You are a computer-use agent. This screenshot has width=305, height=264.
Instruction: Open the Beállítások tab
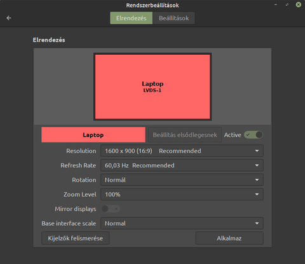pyautogui.click(x=173, y=18)
